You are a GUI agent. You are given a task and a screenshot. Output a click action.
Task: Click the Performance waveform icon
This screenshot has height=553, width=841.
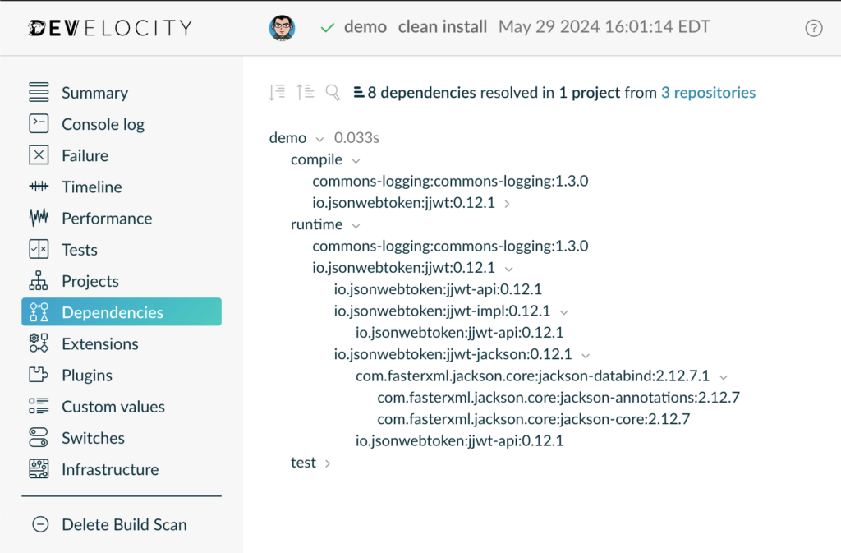coord(39,219)
